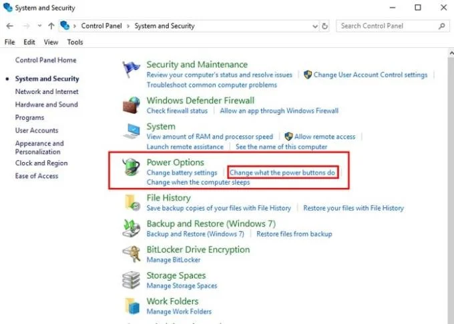This screenshot has height=324, width=454.
Task: Click Restore your files with File History
Action: pyautogui.click(x=353, y=208)
